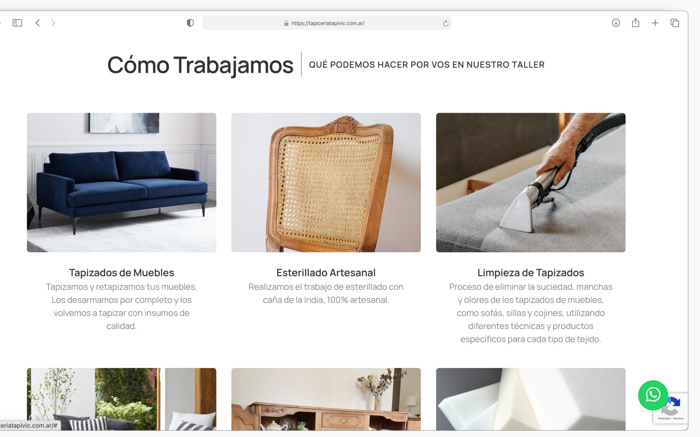This screenshot has width=700, height=437.
Task: Click the tapiceriatapivic.com.ar address field
Action: pos(327,23)
